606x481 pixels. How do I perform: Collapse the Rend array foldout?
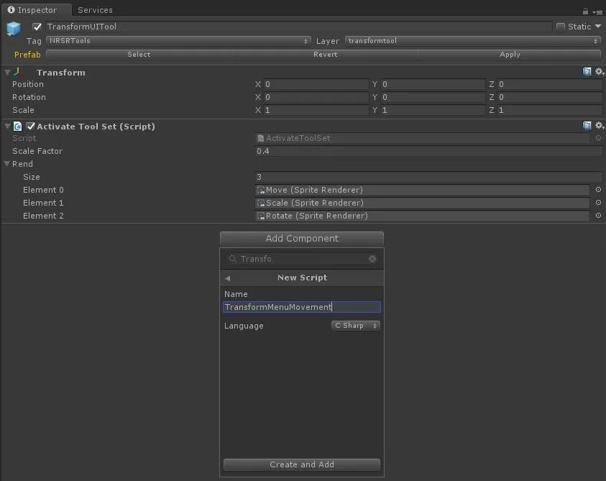pos(7,163)
